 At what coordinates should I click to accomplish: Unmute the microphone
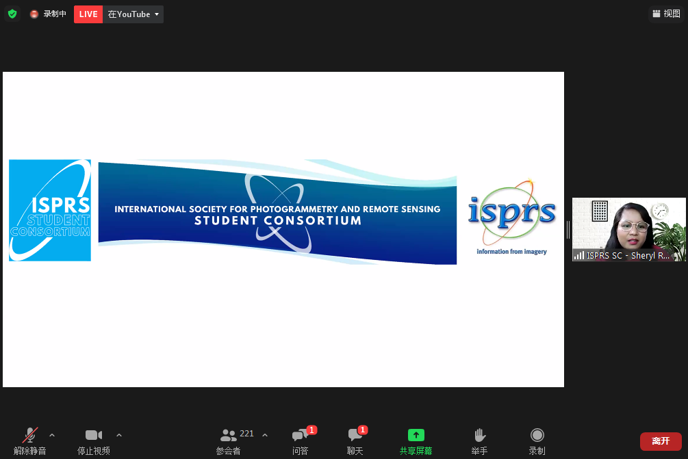tap(30, 435)
